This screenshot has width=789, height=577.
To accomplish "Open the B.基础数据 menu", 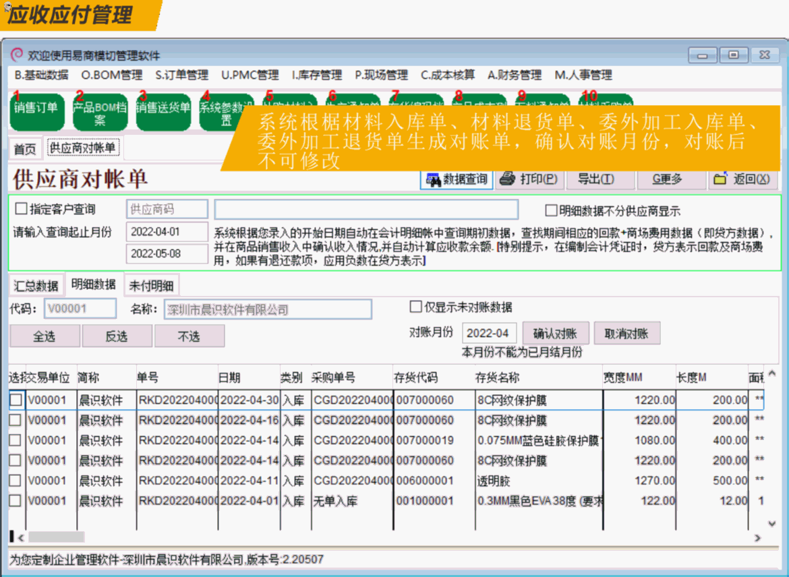I will [41, 75].
